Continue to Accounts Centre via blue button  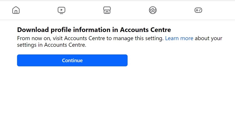(72, 60)
